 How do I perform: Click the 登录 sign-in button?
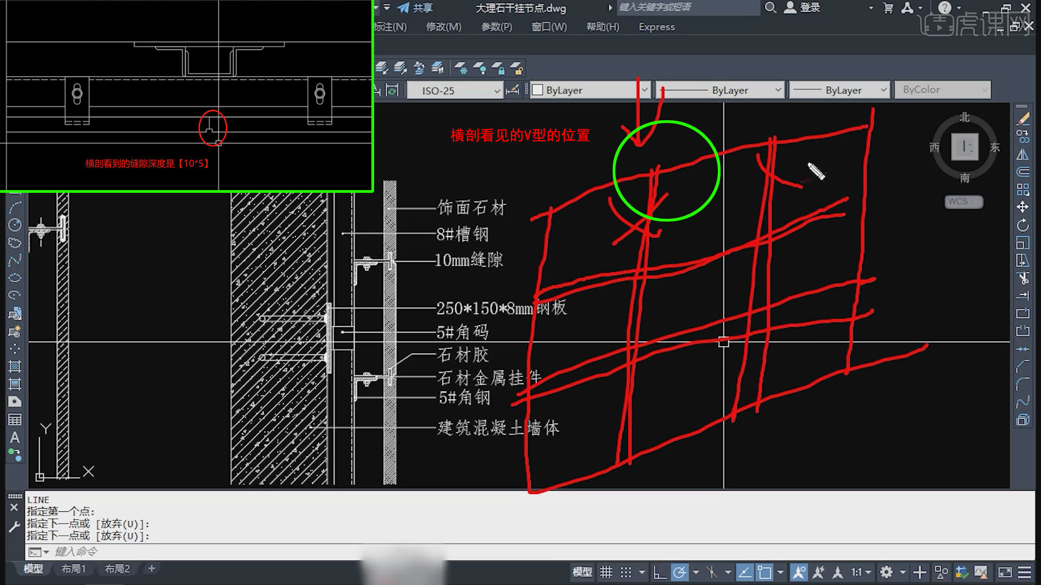(x=803, y=8)
